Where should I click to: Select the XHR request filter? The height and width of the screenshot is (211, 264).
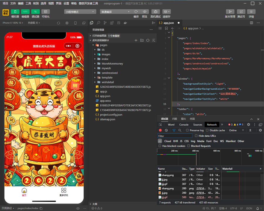tap(175, 141)
